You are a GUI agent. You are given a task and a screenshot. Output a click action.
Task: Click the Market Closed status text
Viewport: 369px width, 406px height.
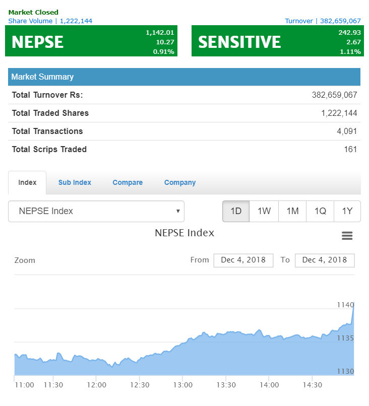(x=33, y=13)
